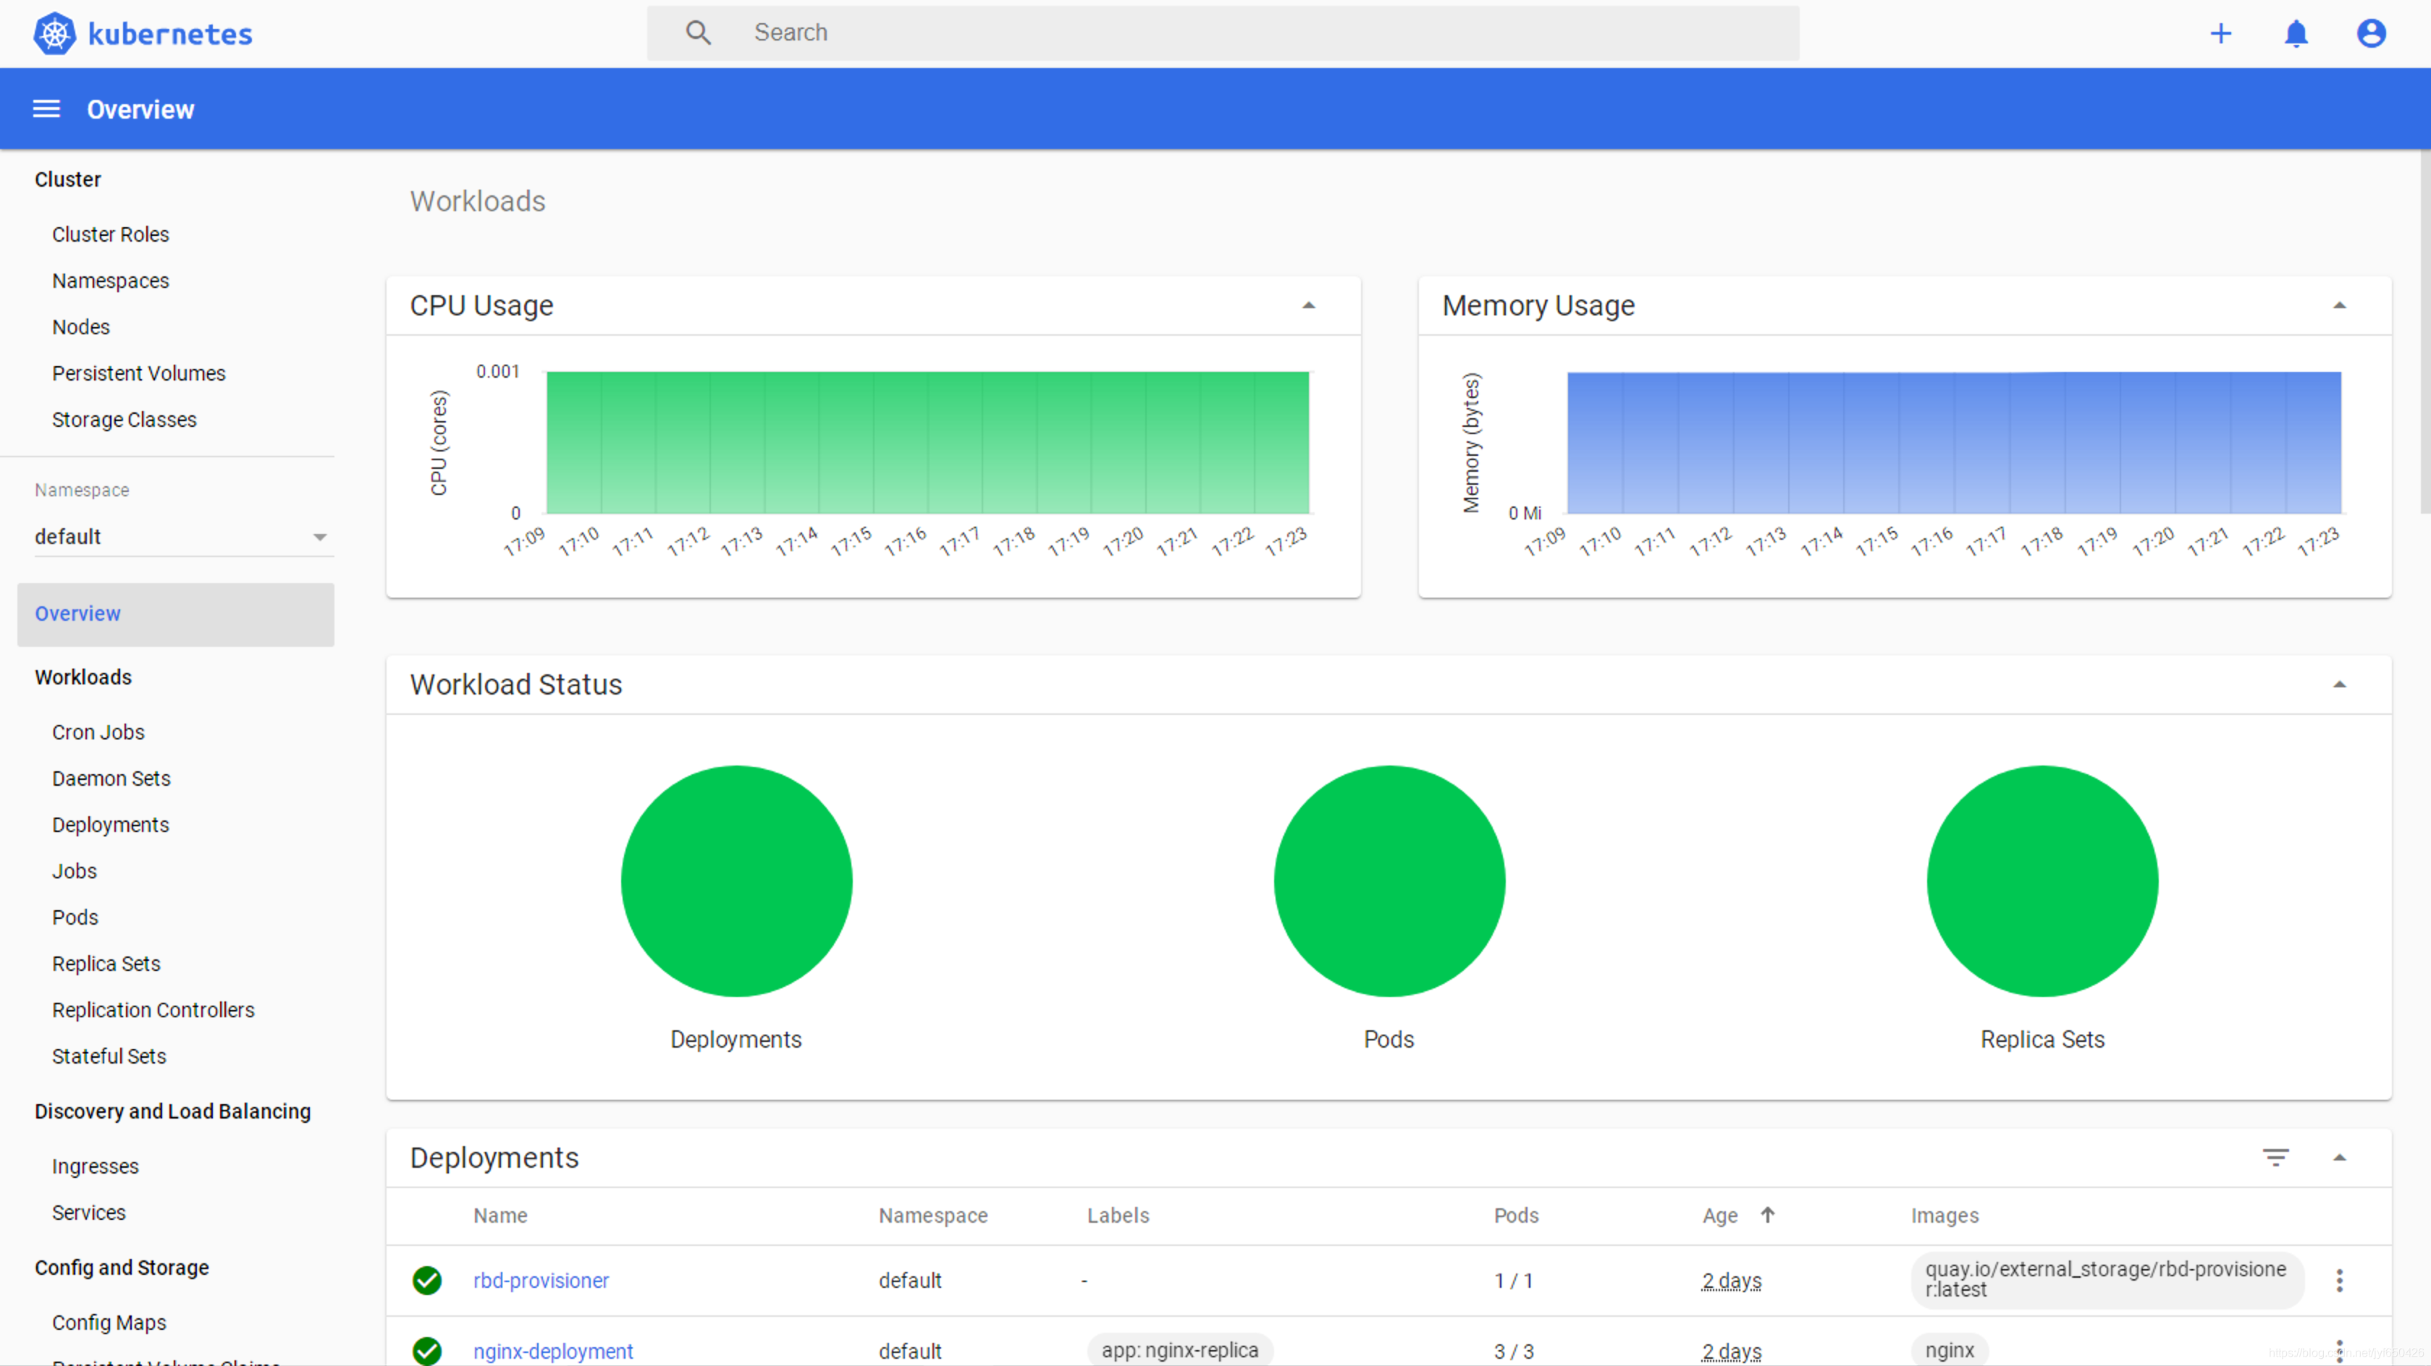The height and width of the screenshot is (1366, 2431).
Task: Click the plus create resource icon
Action: point(2220,34)
